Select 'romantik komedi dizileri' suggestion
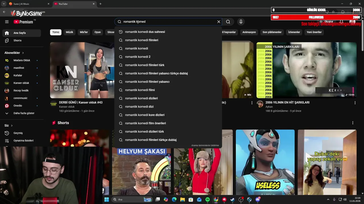Screen dimensions: 364x204 tap(168, 98)
